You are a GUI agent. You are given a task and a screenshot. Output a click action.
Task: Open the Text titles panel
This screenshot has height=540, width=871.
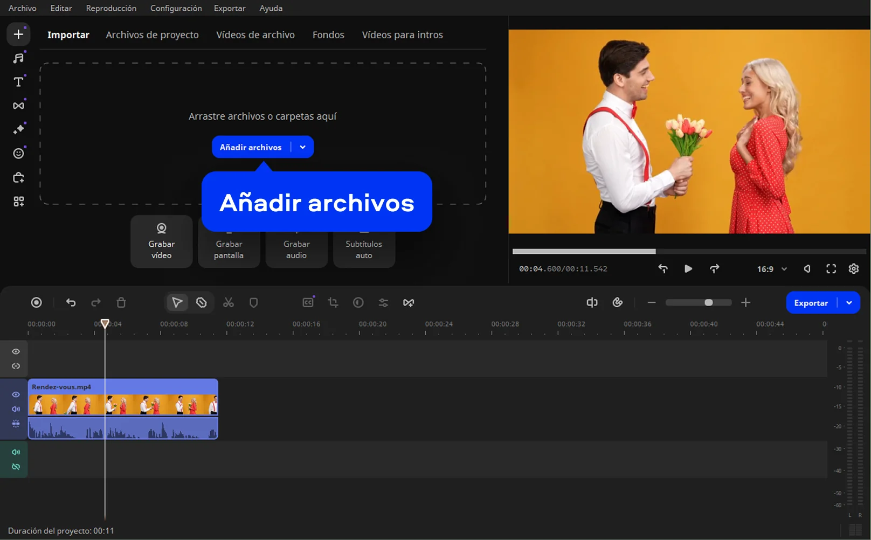click(x=18, y=82)
